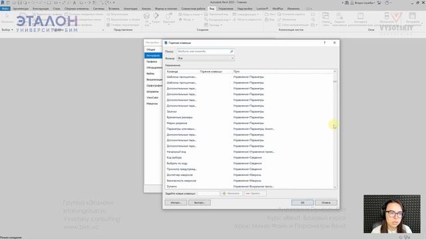426x240 pixels.
Task: Click the Назначить (Assign) button
Action: coord(232,193)
